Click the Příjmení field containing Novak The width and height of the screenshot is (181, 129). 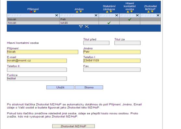(x=43, y=52)
